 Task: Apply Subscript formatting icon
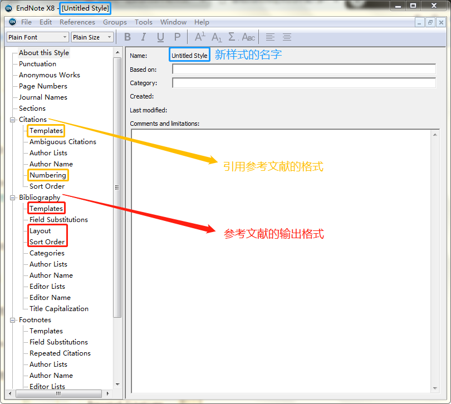pos(217,37)
